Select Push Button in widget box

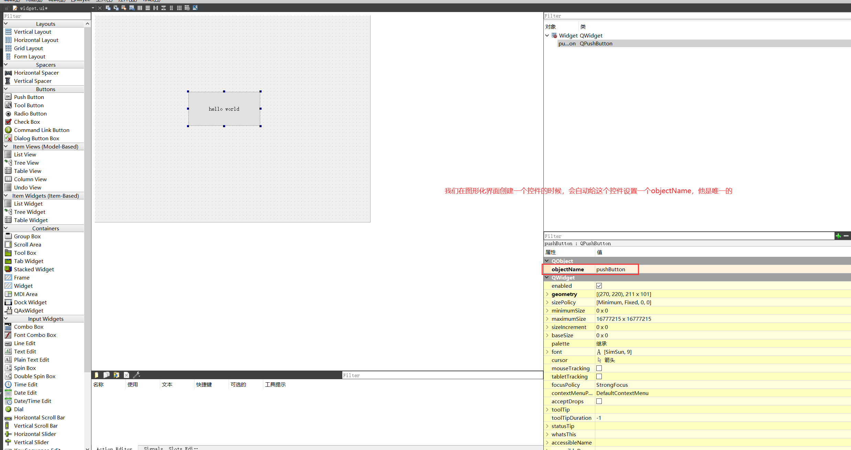pyautogui.click(x=29, y=97)
